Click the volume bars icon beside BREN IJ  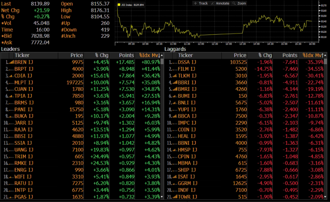click(x=11, y=62)
